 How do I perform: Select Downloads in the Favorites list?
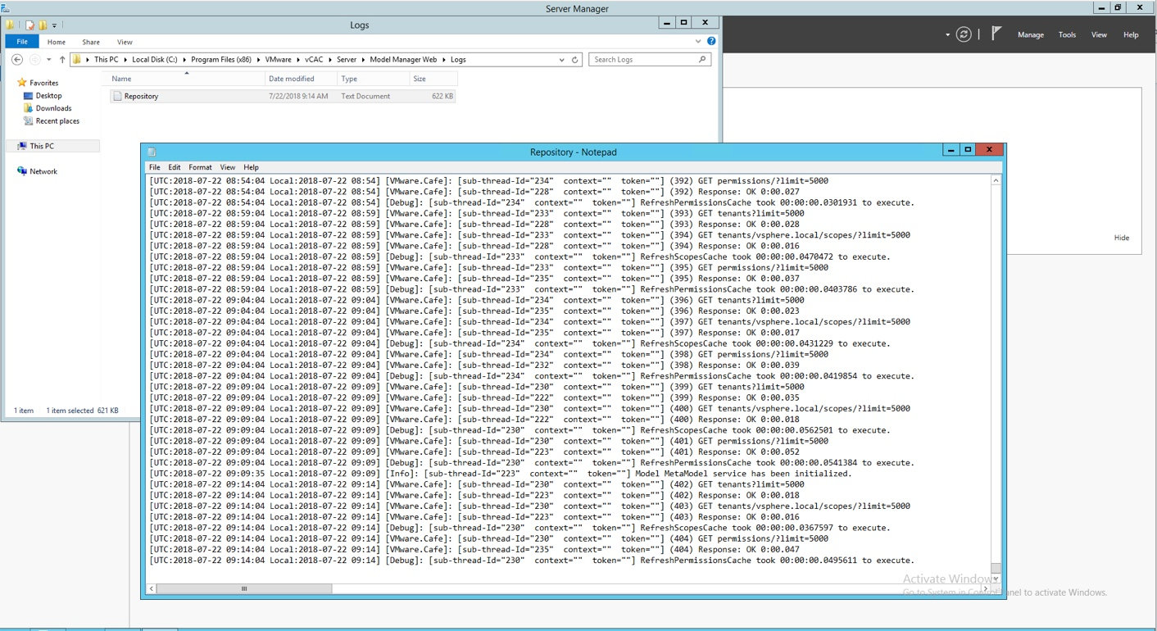click(x=53, y=108)
